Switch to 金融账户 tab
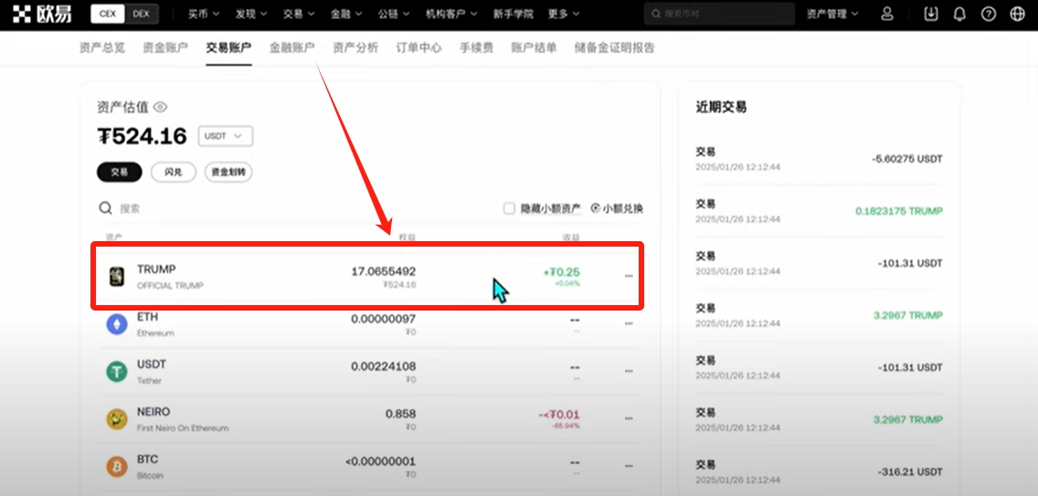The height and width of the screenshot is (496, 1038). [x=292, y=47]
